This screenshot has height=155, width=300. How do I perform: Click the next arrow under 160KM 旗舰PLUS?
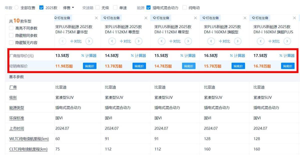click(x=287, y=41)
